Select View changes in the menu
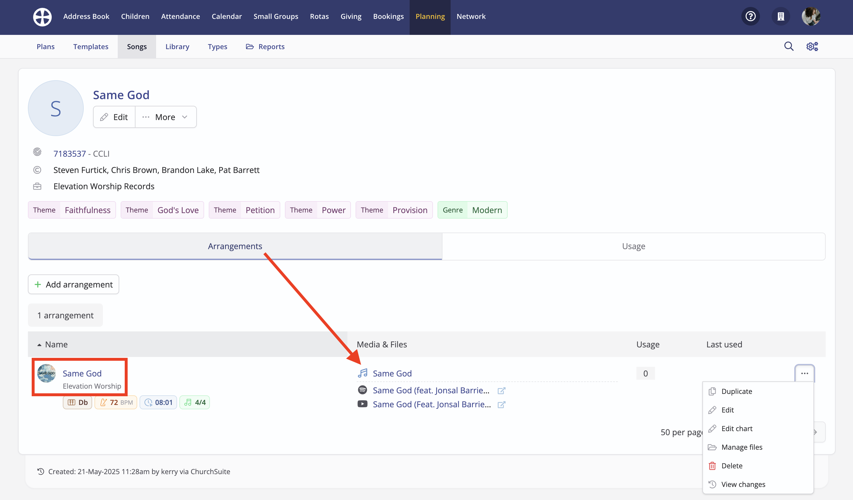853x500 pixels. [x=758, y=484]
